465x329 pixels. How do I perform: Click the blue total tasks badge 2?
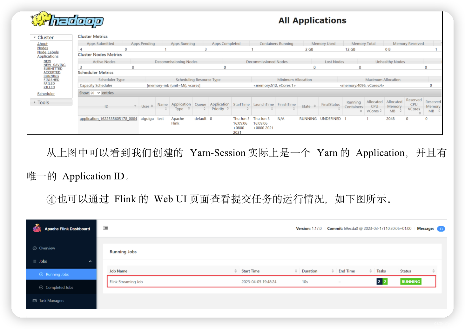tap(379, 281)
